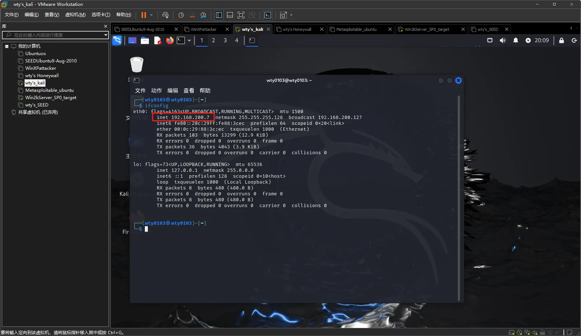Open the library search dropdown arrow
This screenshot has width=581, height=336.
point(106,35)
